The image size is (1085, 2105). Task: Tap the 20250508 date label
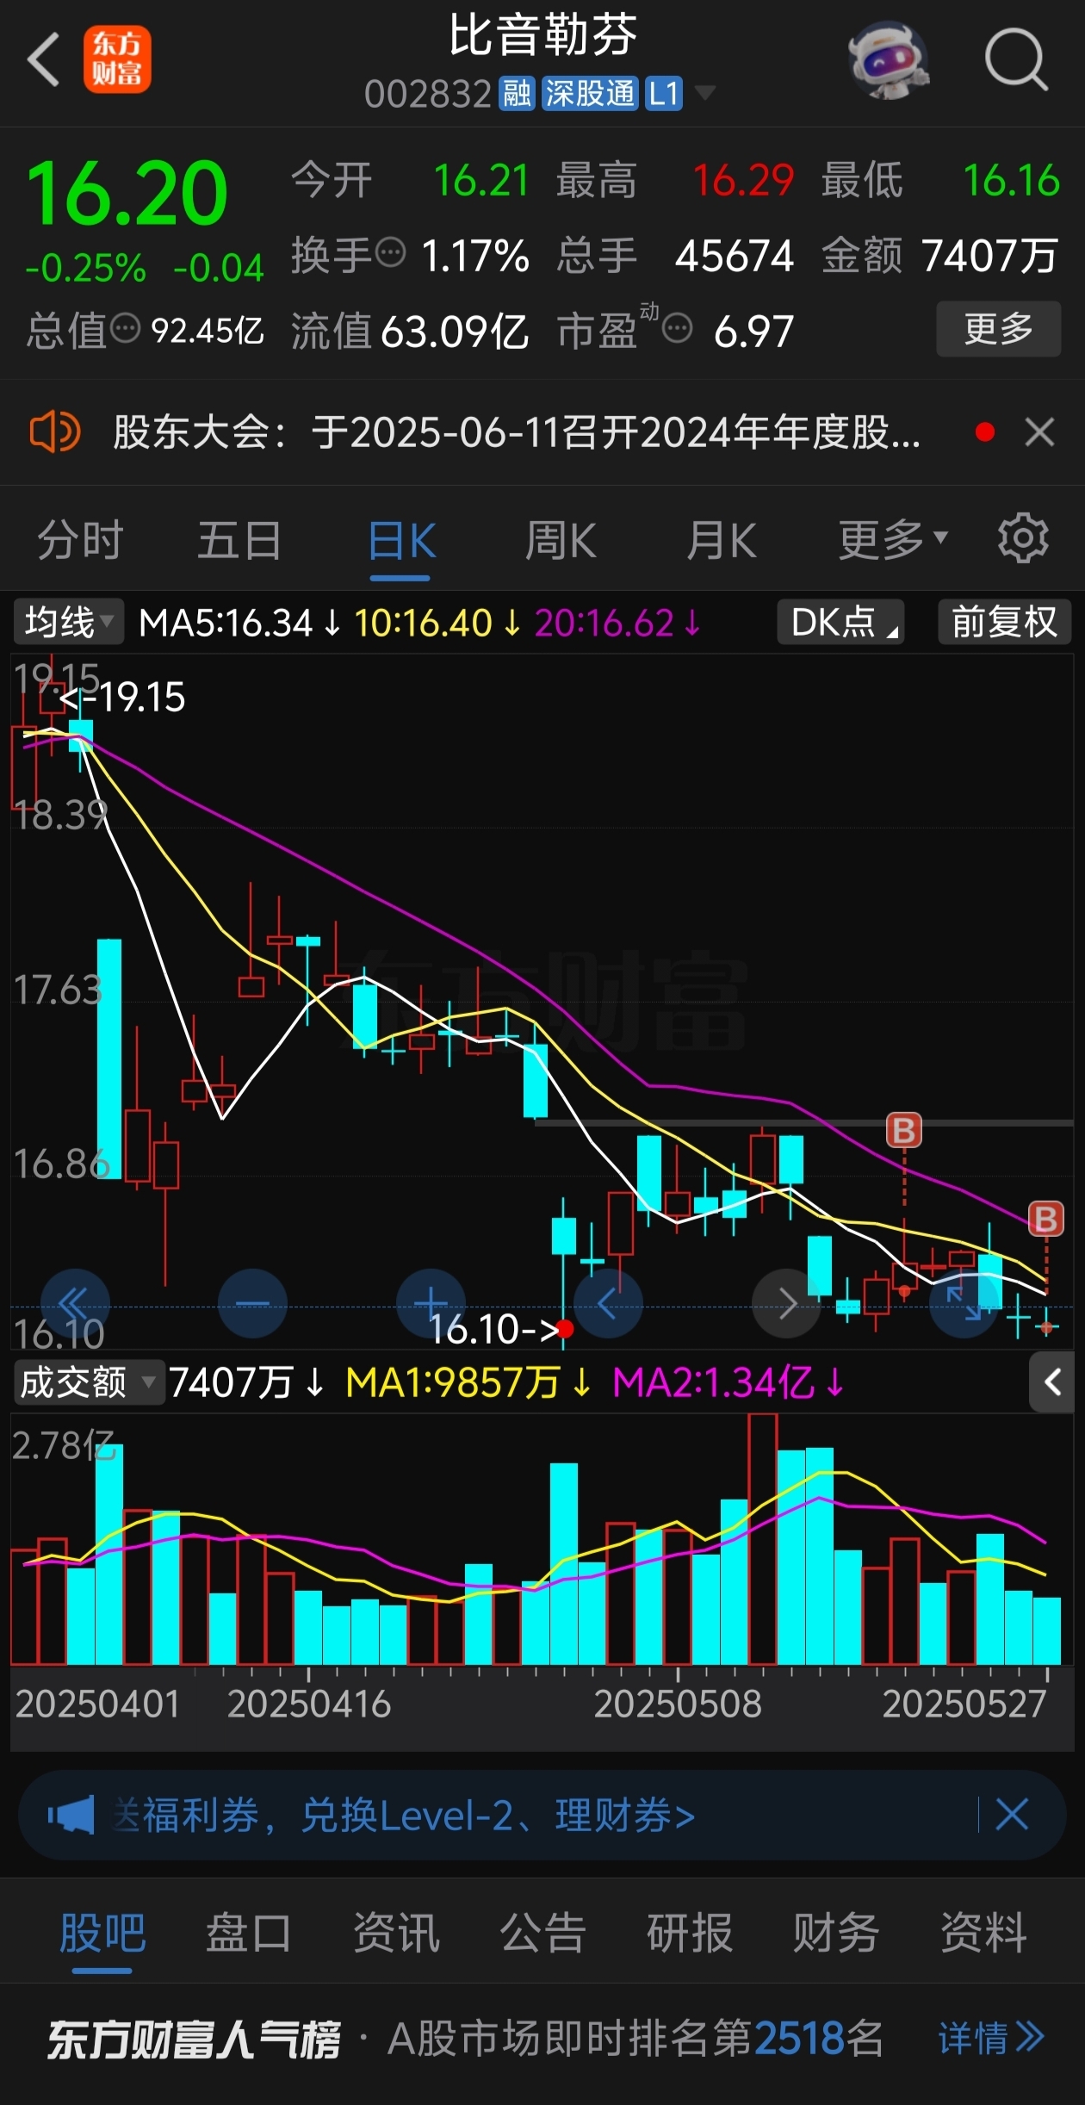click(678, 1704)
